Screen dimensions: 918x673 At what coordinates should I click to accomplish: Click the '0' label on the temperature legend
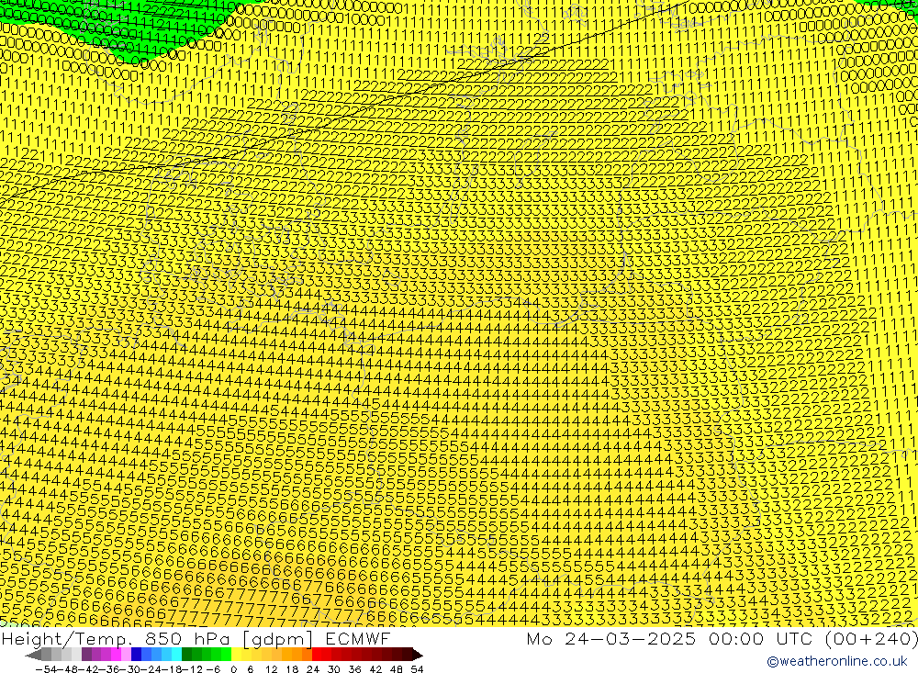tap(233, 669)
